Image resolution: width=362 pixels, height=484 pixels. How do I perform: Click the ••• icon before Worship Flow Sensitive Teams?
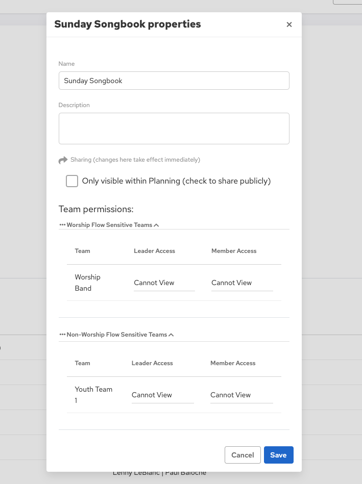point(62,224)
